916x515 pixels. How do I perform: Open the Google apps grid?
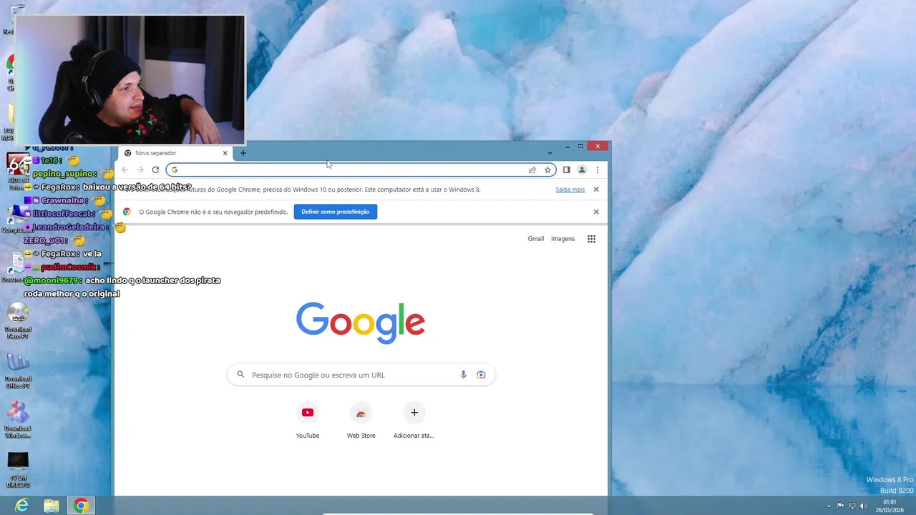coord(591,239)
